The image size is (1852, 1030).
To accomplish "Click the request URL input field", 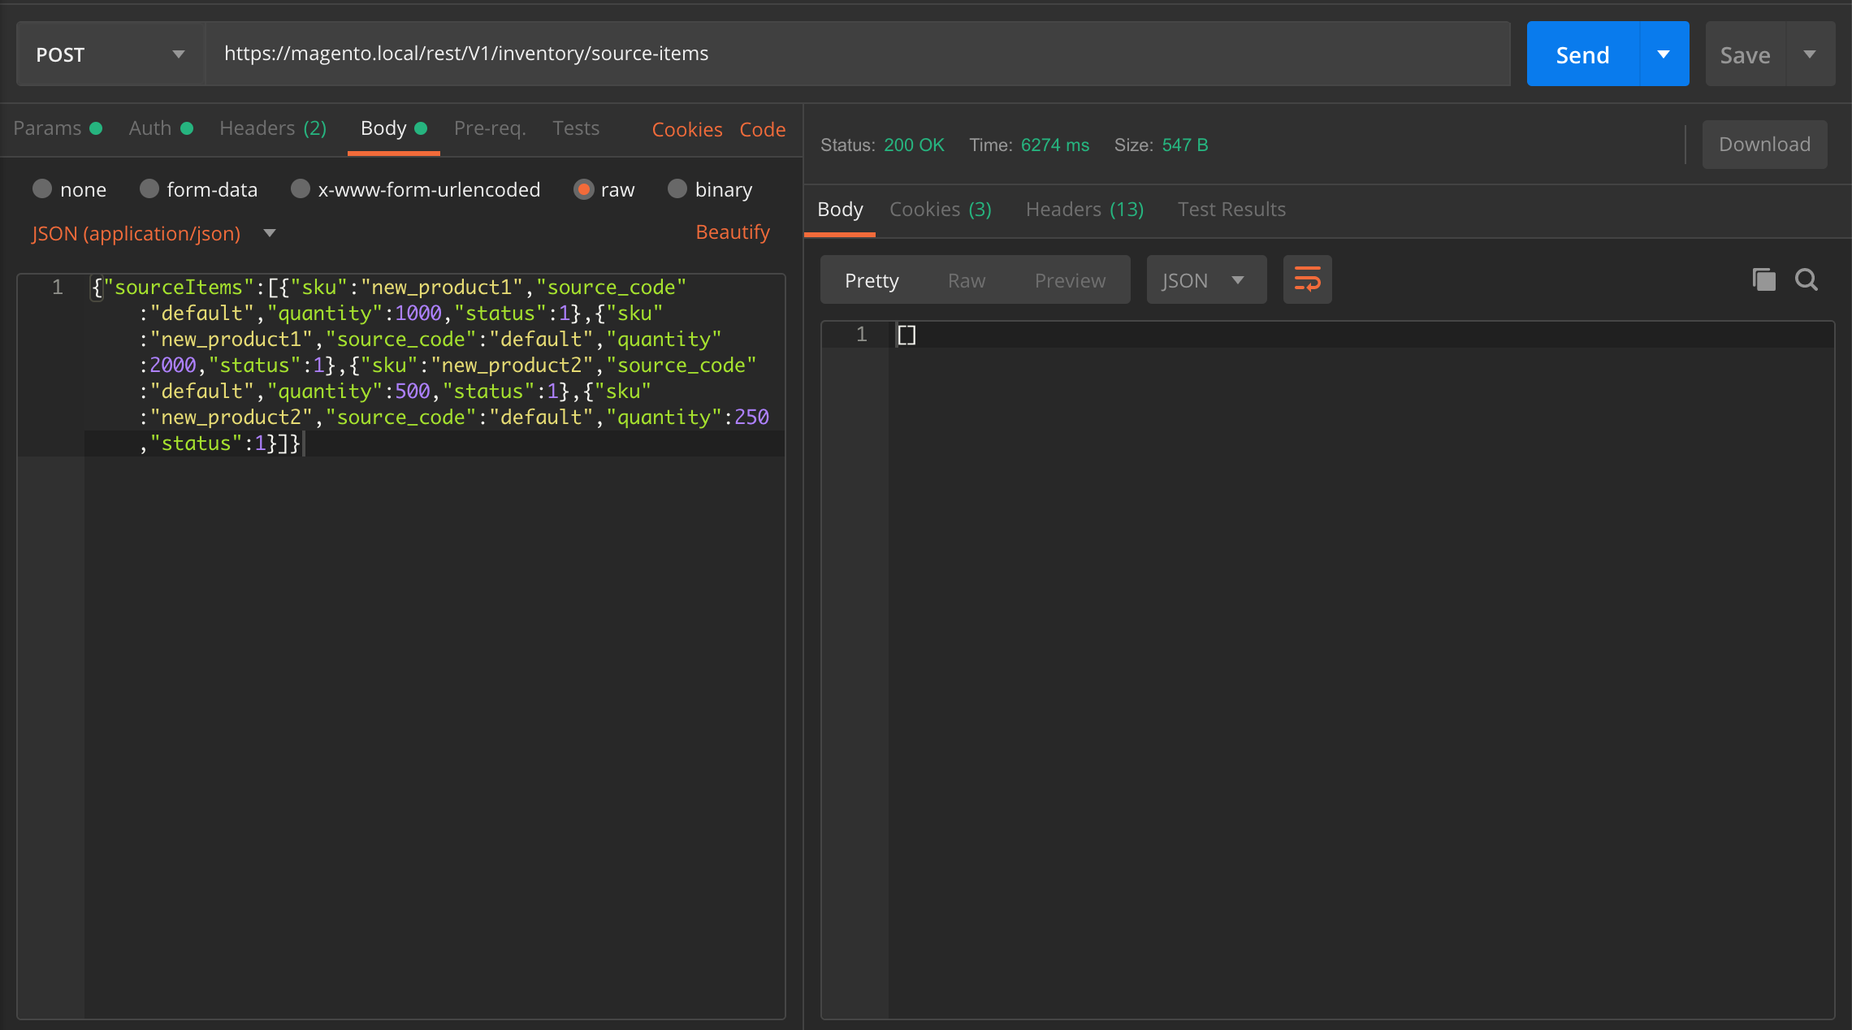I will [x=858, y=54].
